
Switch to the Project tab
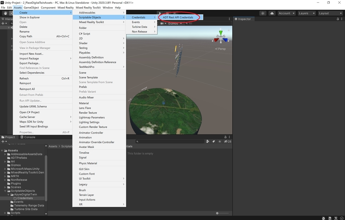(x=8, y=137)
